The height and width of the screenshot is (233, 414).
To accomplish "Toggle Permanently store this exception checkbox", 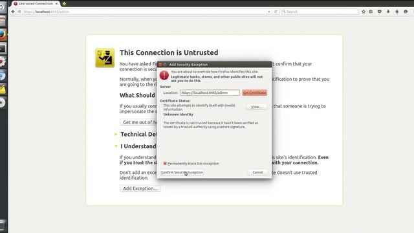I will (x=165, y=164).
